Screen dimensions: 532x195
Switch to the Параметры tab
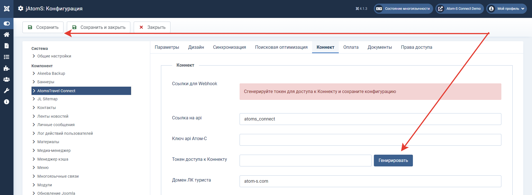(x=167, y=47)
